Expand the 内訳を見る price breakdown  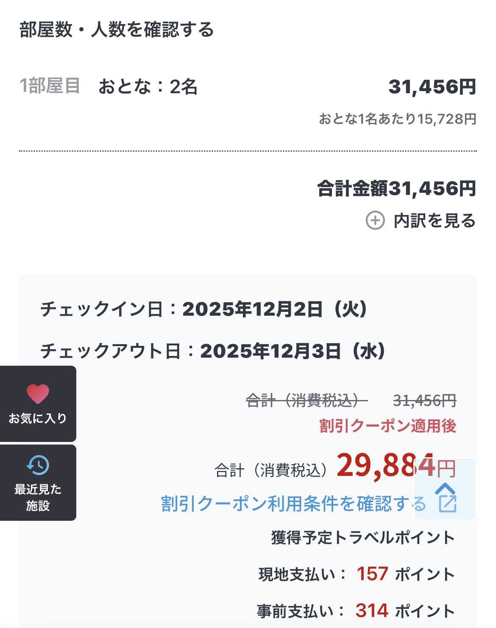434,221
